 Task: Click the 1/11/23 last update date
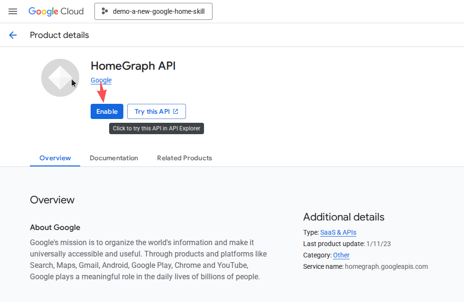[379, 244]
